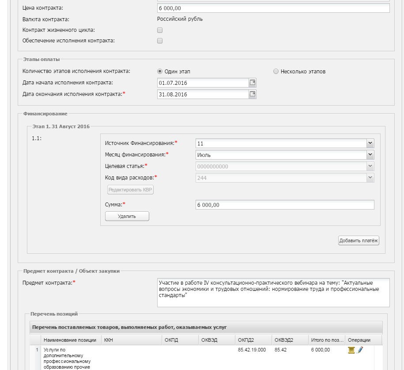The width and height of the screenshot is (404, 370).
Task: Click the contract start date field 01.07.2016
Action: 203,83
